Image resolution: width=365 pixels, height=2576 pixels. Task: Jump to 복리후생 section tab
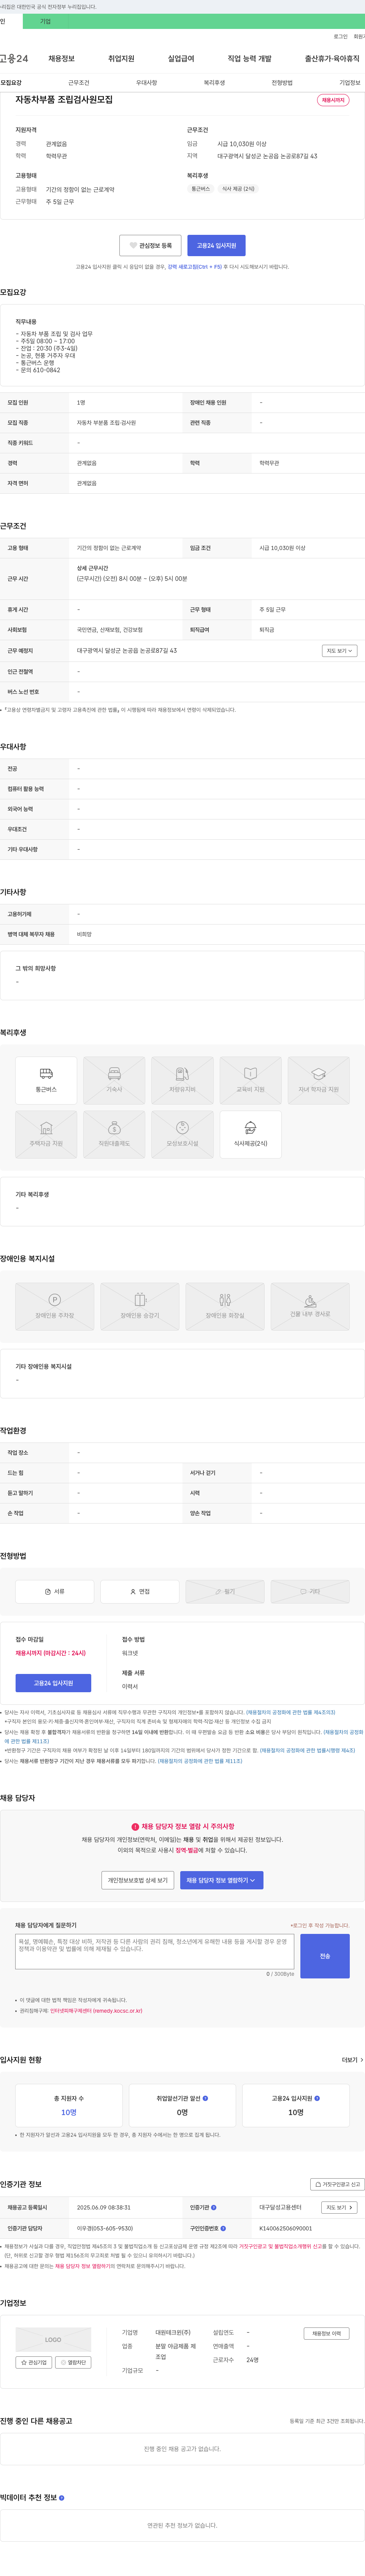[x=214, y=83]
